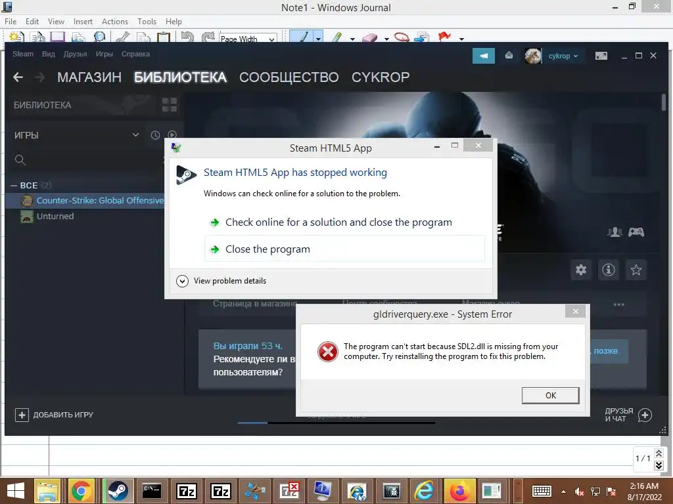Click the New Note icon in Journal toolbar

[x=16, y=37]
